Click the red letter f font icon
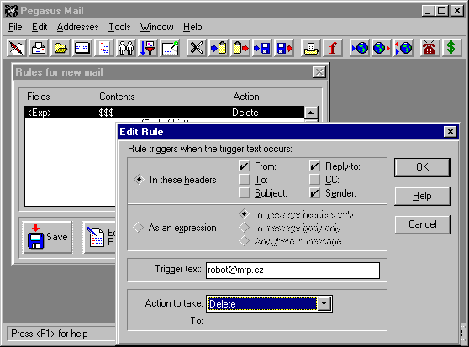The height and width of the screenshot is (347, 469). tap(333, 48)
